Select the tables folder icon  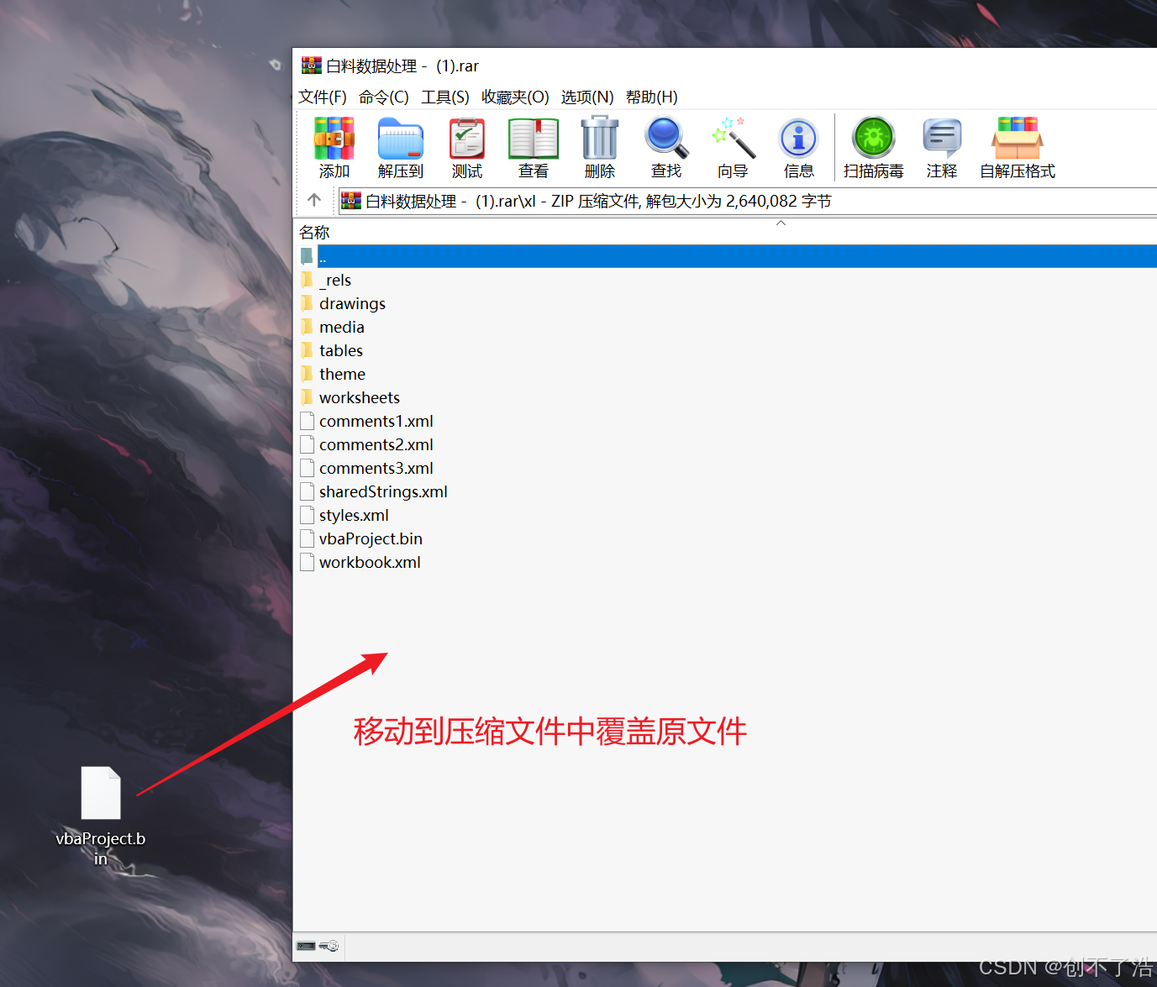point(307,350)
